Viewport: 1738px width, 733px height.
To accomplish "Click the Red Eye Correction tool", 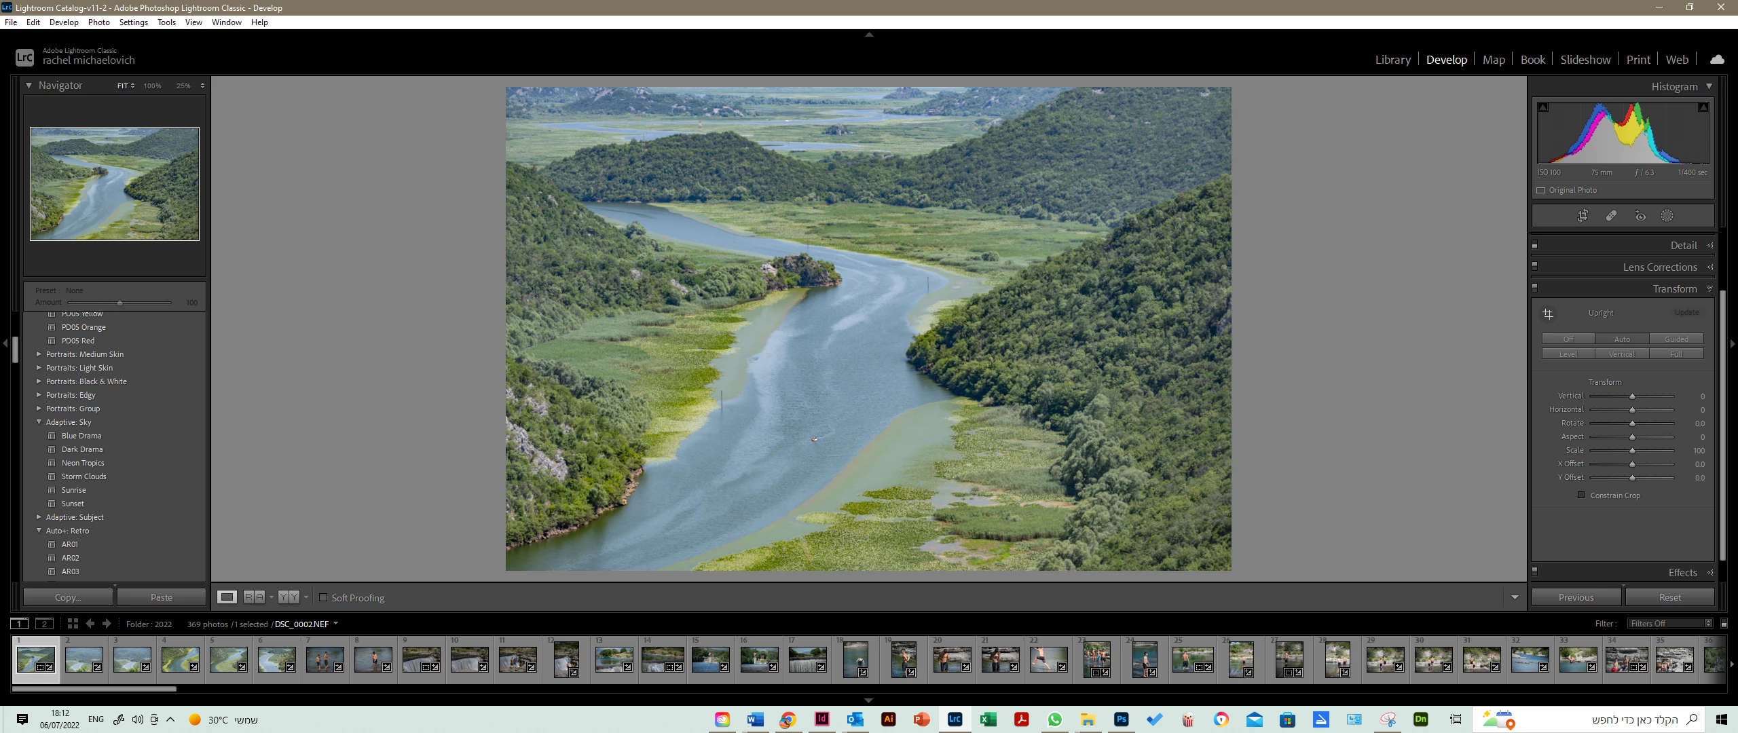I will click(1640, 216).
